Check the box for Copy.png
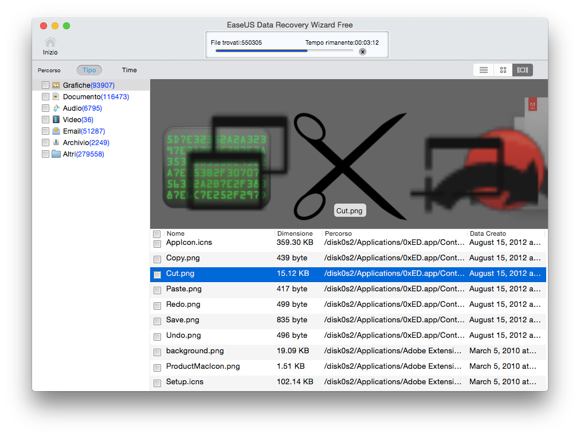This screenshot has height=437, width=580. point(157,259)
